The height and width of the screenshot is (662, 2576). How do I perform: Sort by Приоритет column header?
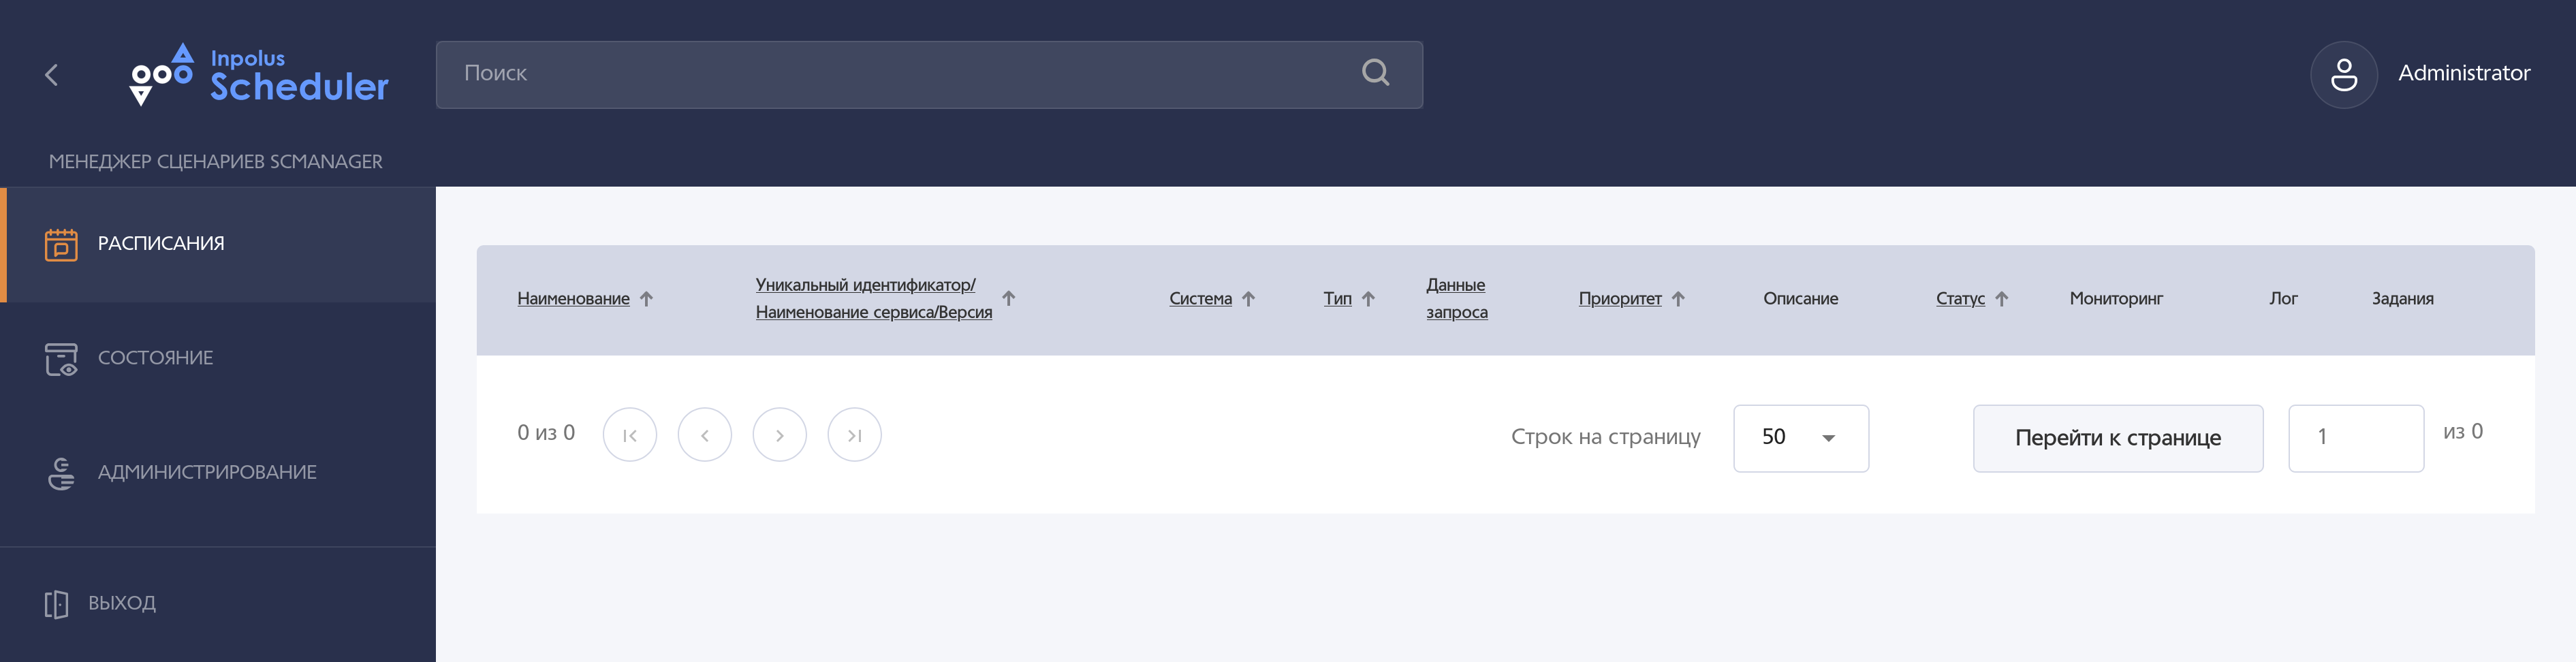[x=1619, y=299]
